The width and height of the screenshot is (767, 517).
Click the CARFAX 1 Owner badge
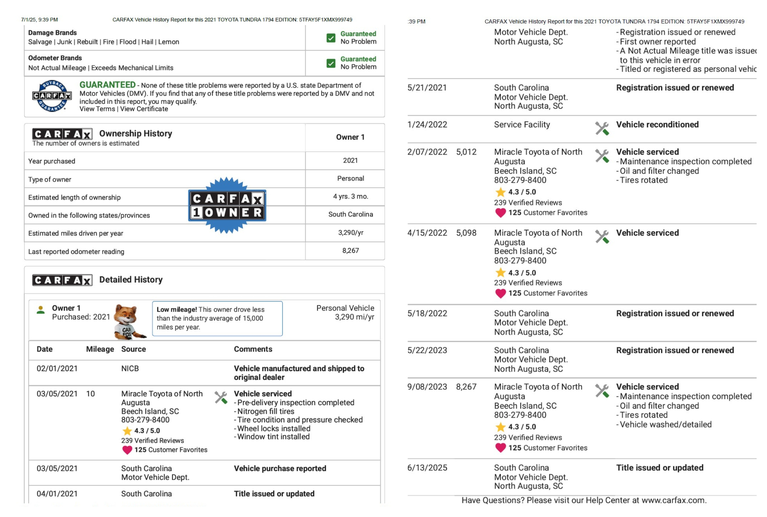[227, 205]
